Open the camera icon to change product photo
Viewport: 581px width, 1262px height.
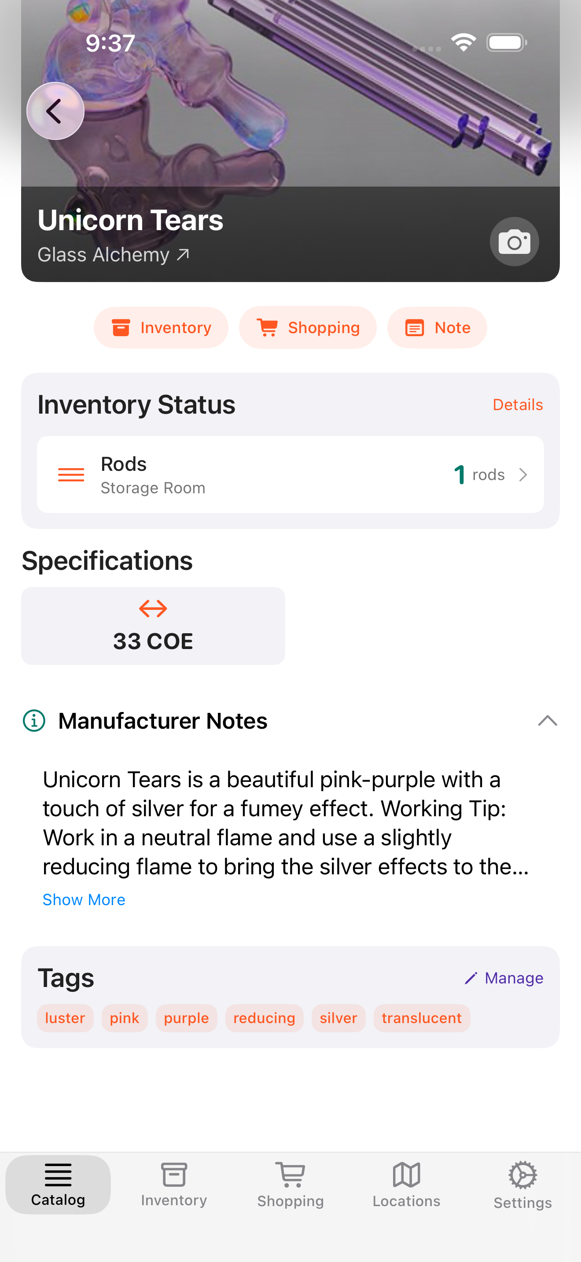(x=515, y=242)
